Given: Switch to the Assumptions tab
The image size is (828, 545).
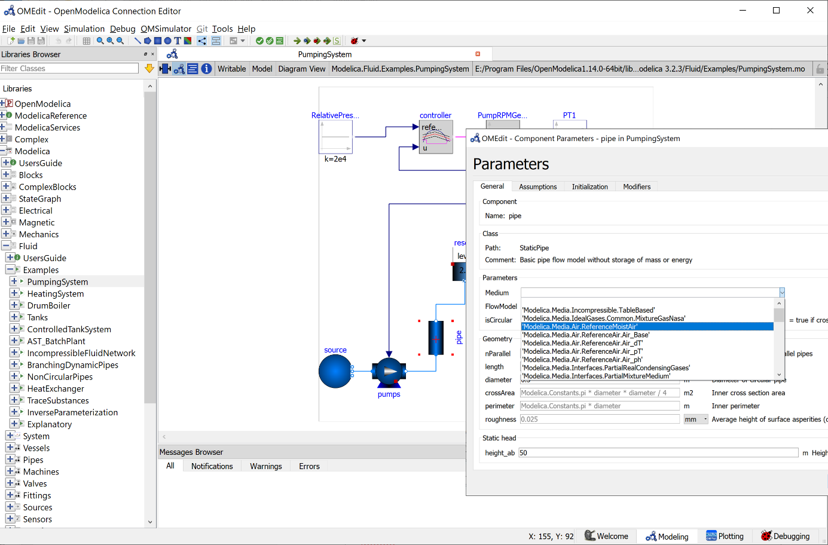Looking at the screenshot, I should point(537,187).
